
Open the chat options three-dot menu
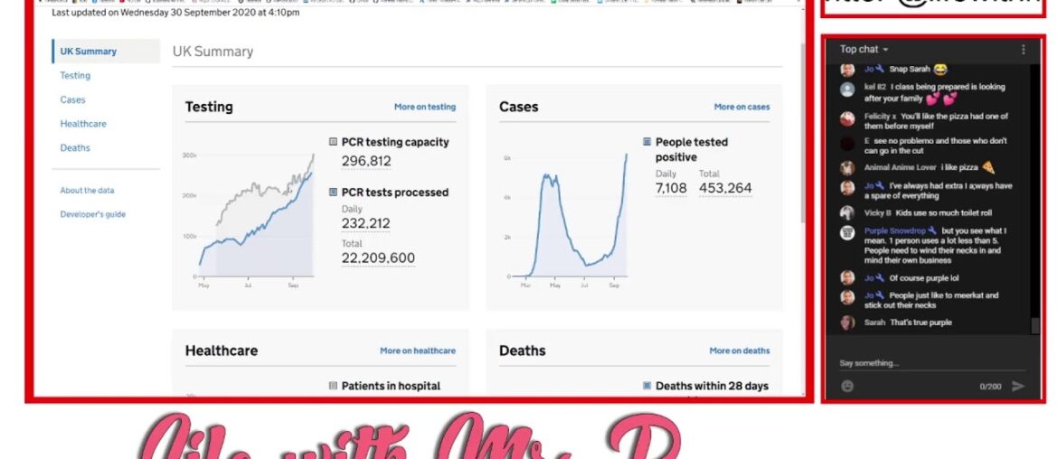(1023, 49)
